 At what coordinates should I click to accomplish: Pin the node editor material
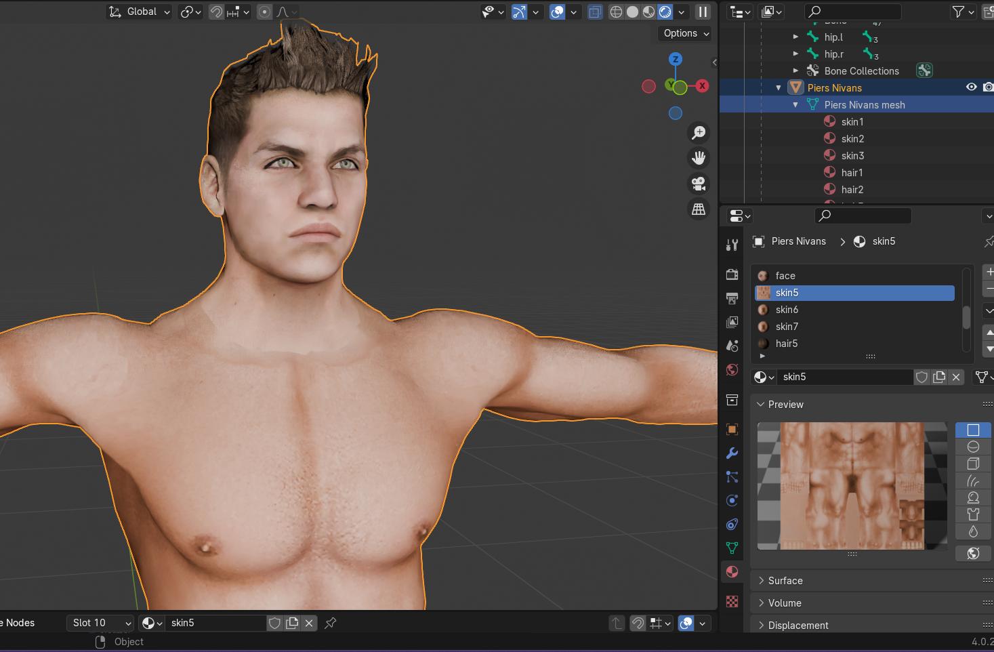pyautogui.click(x=331, y=623)
